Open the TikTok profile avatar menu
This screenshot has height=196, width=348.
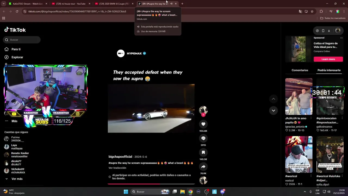(x=338, y=30)
